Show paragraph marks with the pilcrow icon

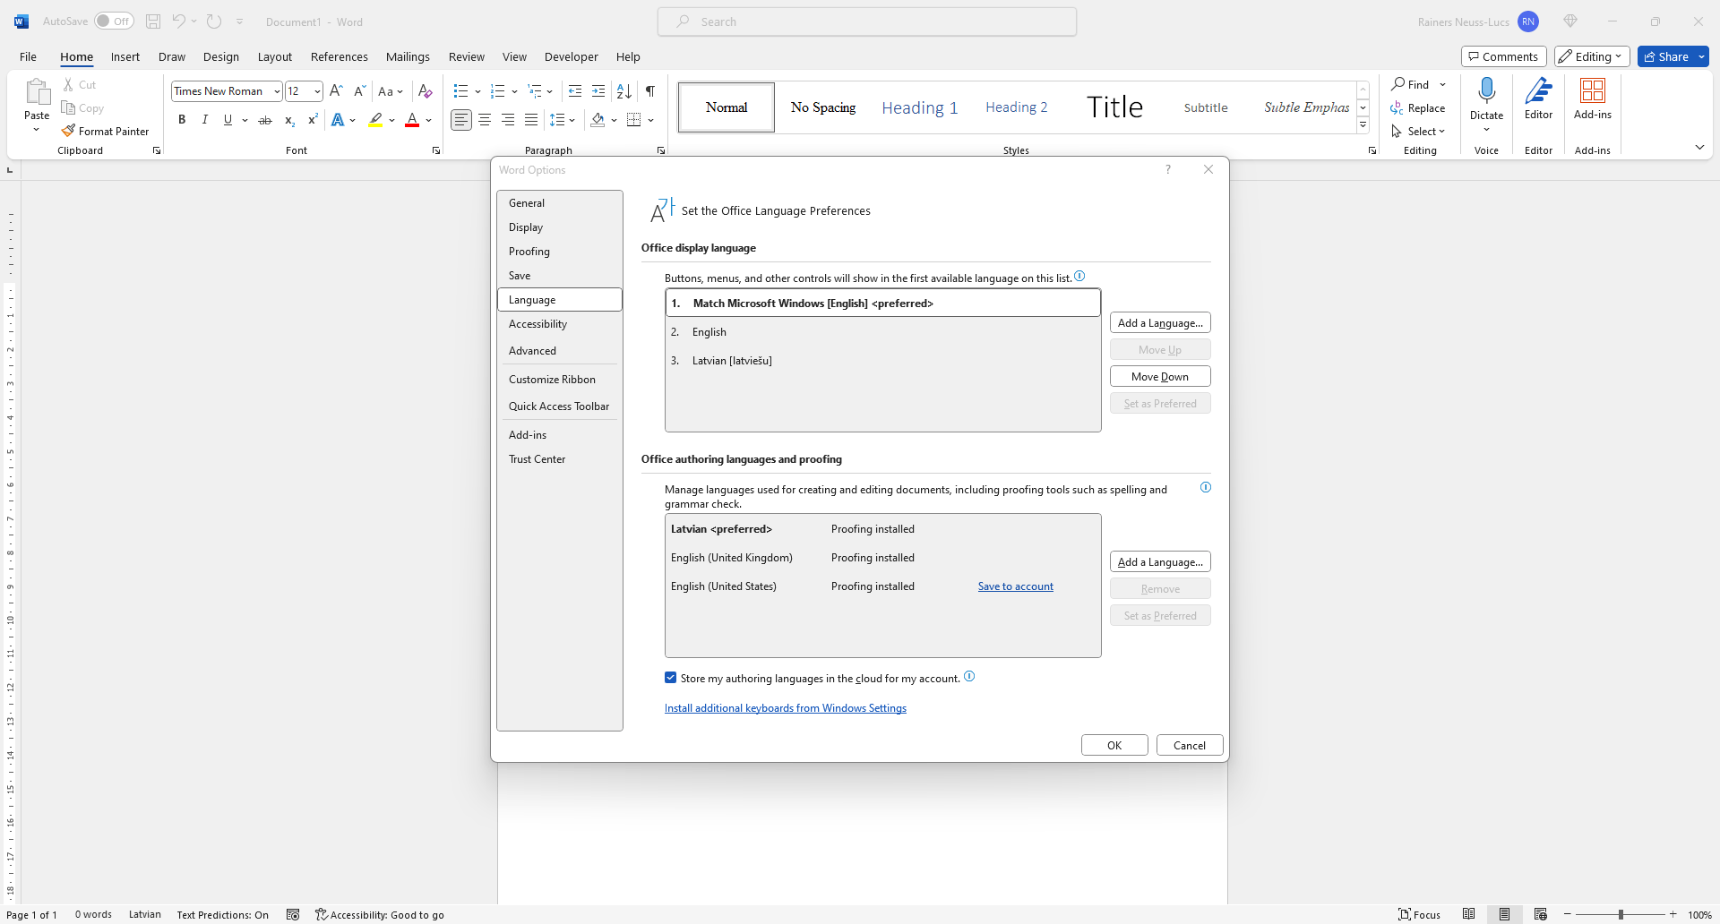650,90
